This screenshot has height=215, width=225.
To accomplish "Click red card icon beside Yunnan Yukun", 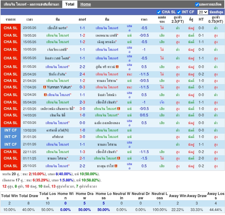I will (x=45, y=87).
